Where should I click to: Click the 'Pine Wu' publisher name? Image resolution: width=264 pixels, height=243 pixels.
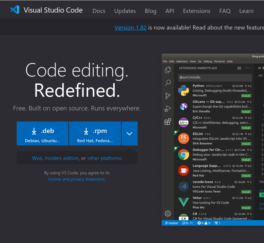(x=198, y=208)
